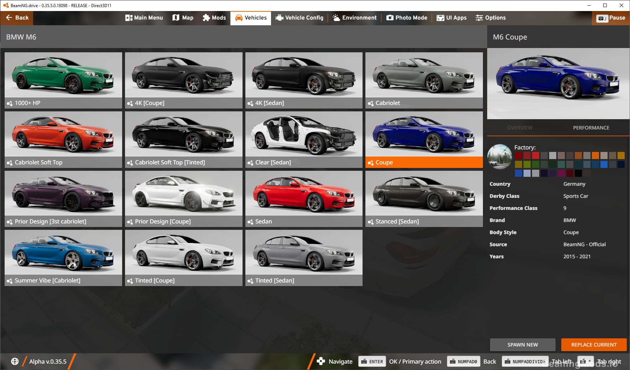The image size is (630, 370).
Task: Select the red Sedan configuration
Action: [x=304, y=199]
